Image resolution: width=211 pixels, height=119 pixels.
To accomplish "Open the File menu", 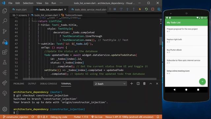I will [x=10, y=3].
